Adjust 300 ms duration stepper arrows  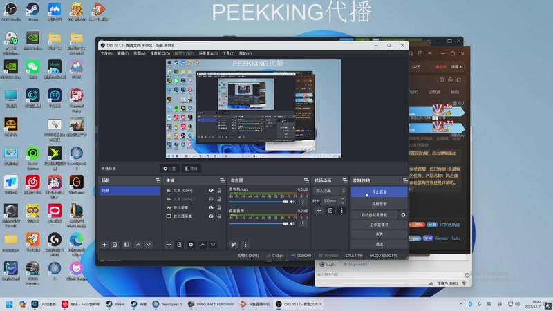[343, 200]
